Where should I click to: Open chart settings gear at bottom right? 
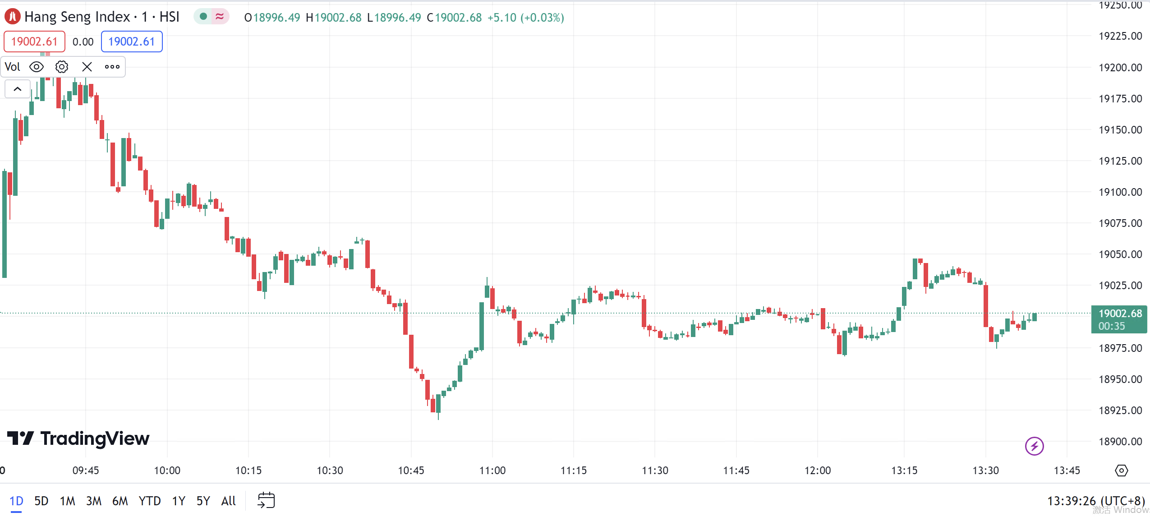point(1121,471)
